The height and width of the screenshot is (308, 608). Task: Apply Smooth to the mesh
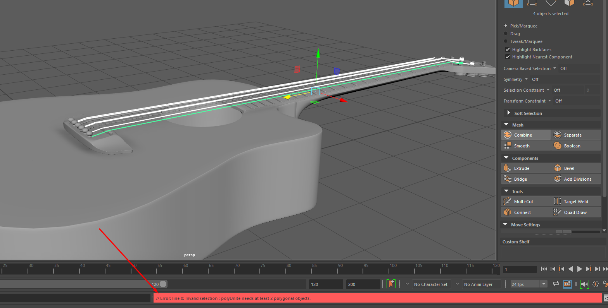point(526,145)
